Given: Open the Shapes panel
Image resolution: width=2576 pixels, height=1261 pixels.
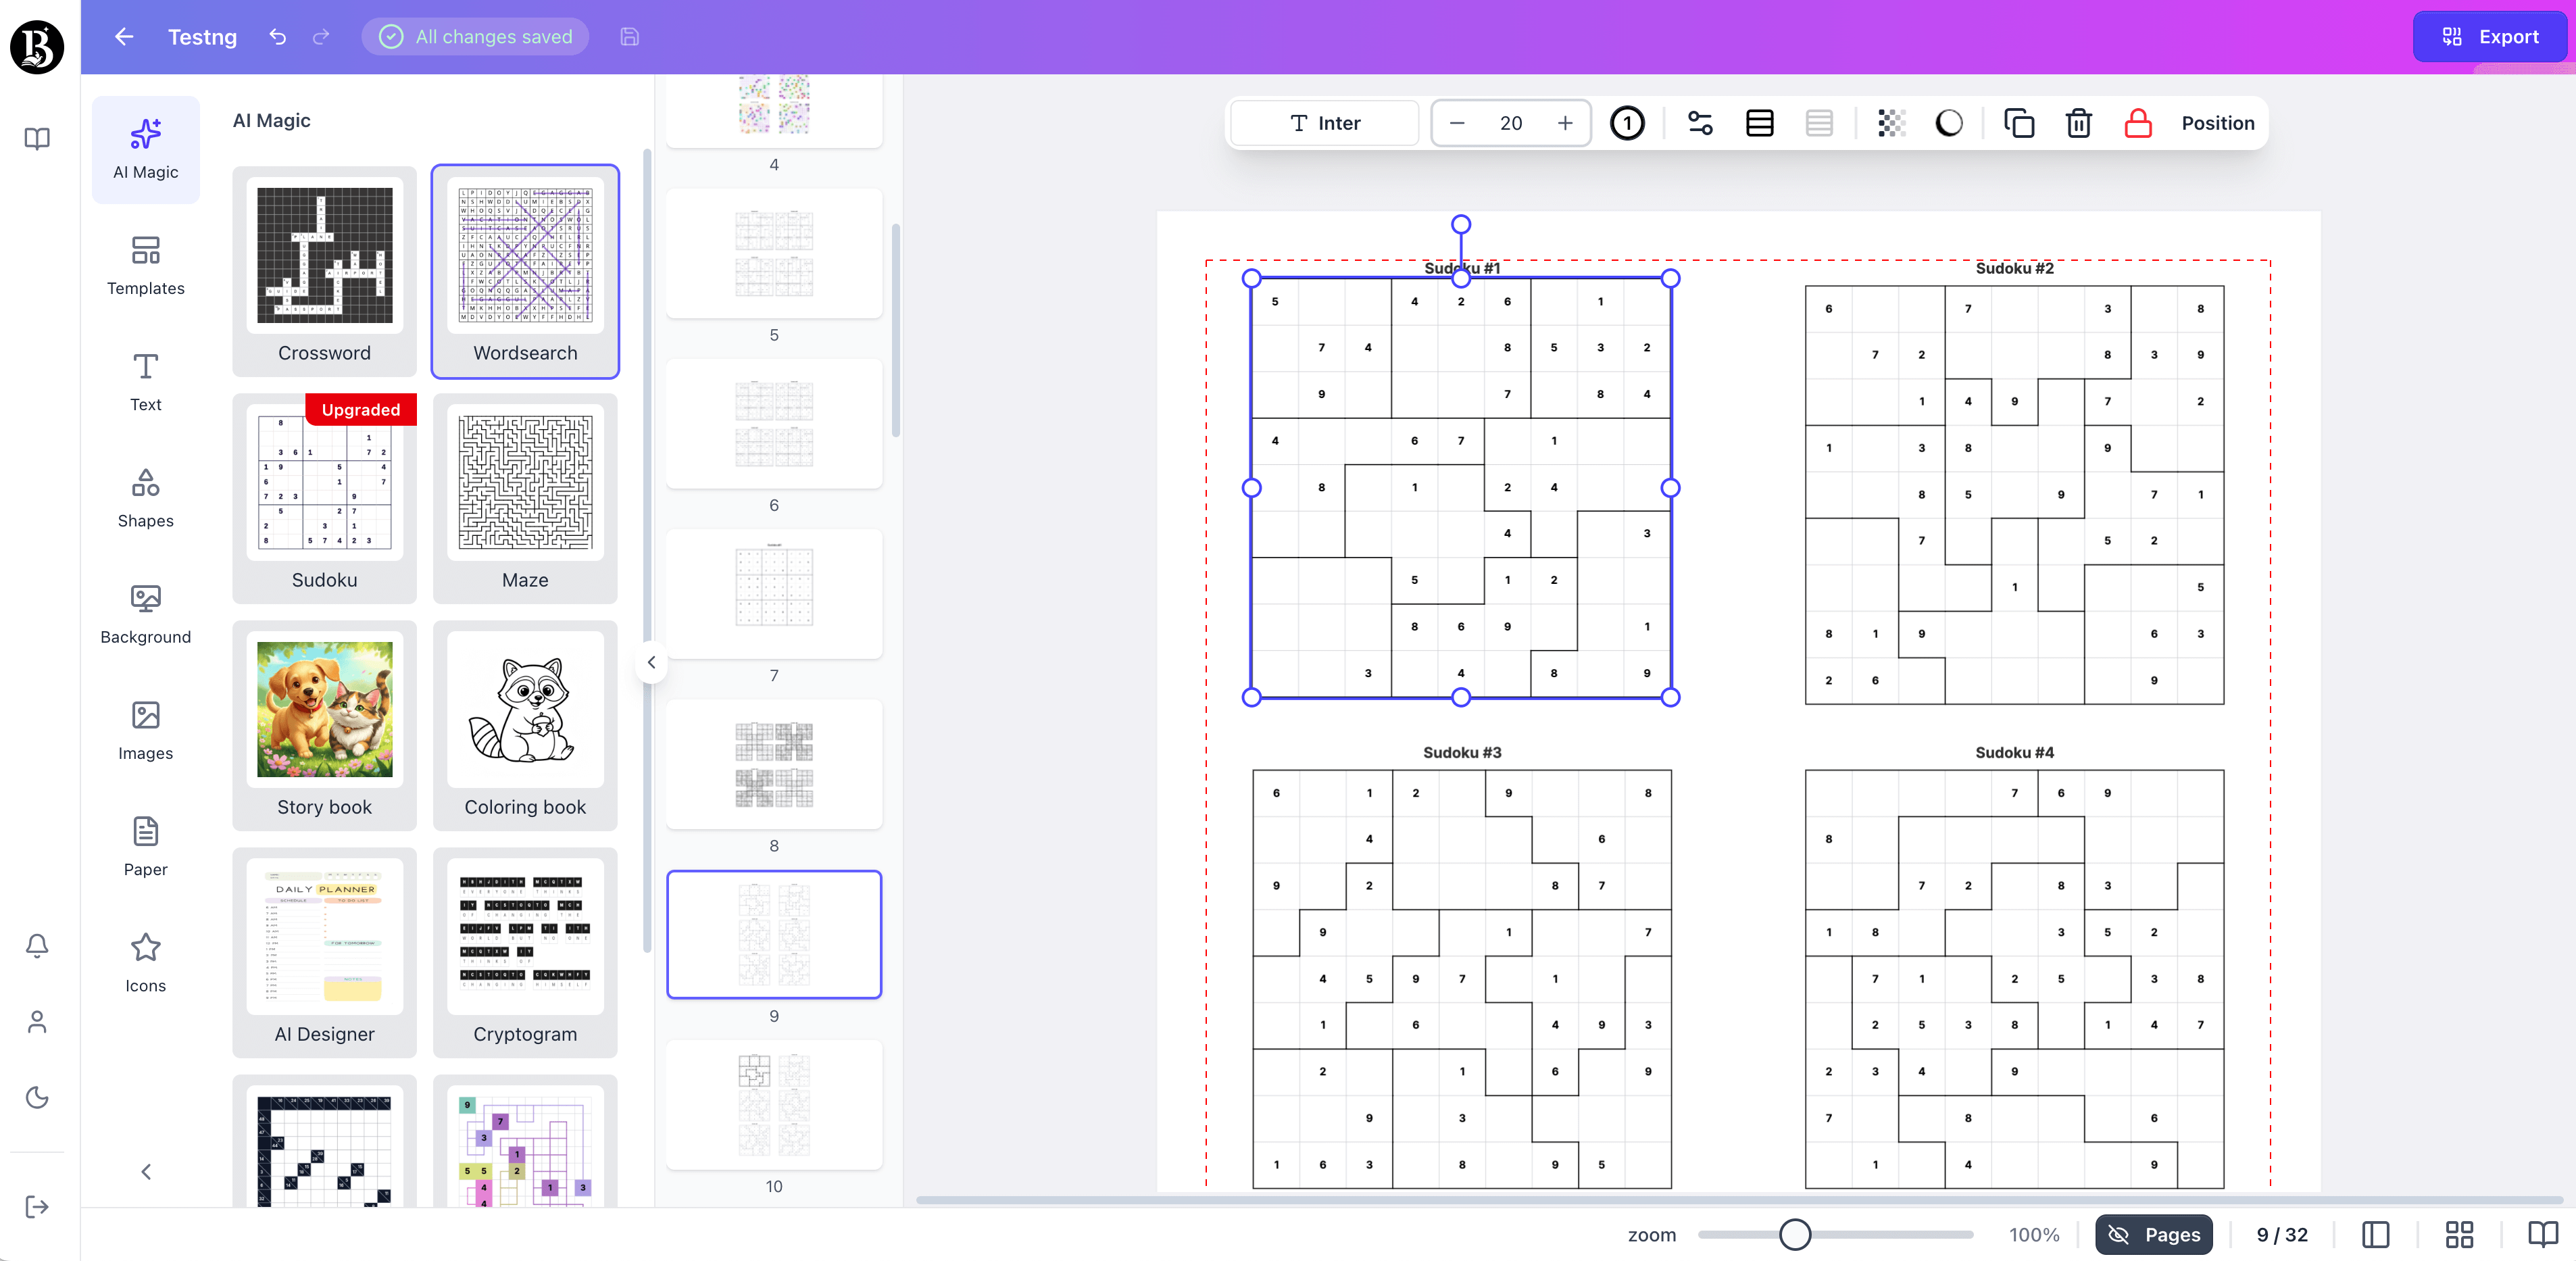Looking at the screenshot, I should (x=145, y=497).
